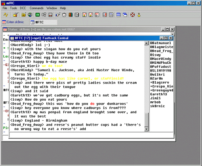Screen dimensions: 202x166
Task: Minimize the Status window behind
Action: point(163,29)
